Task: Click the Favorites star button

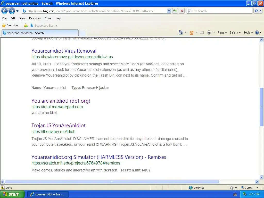Action: coord(10,26)
